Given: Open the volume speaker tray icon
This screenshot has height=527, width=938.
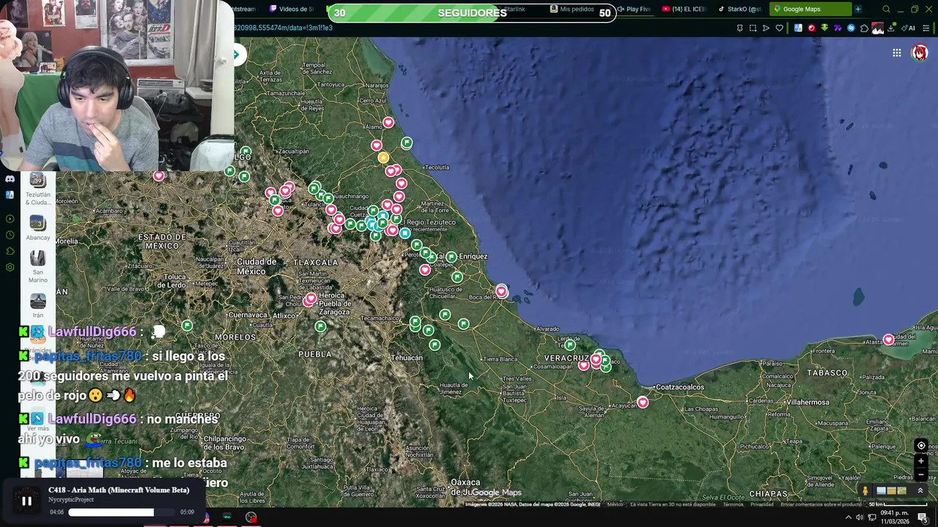Looking at the screenshot, I should pyautogui.click(x=860, y=517).
